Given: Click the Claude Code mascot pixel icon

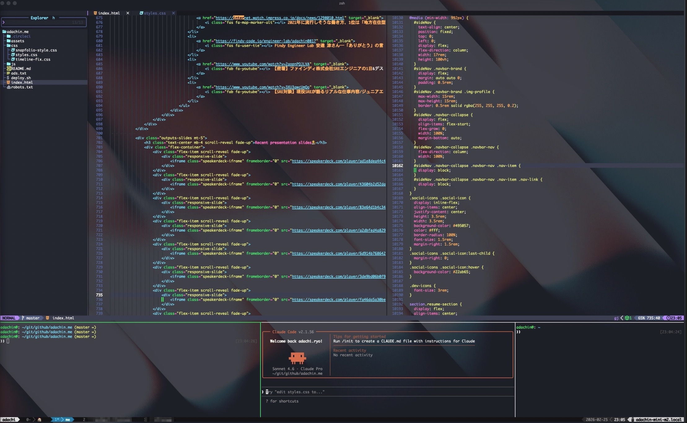Looking at the screenshot, I should pos(297,358).
